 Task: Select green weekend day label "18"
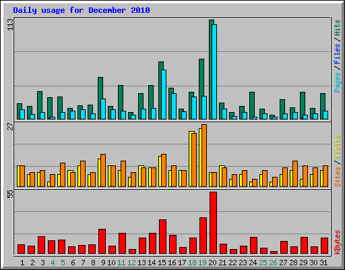coord(192,263)
